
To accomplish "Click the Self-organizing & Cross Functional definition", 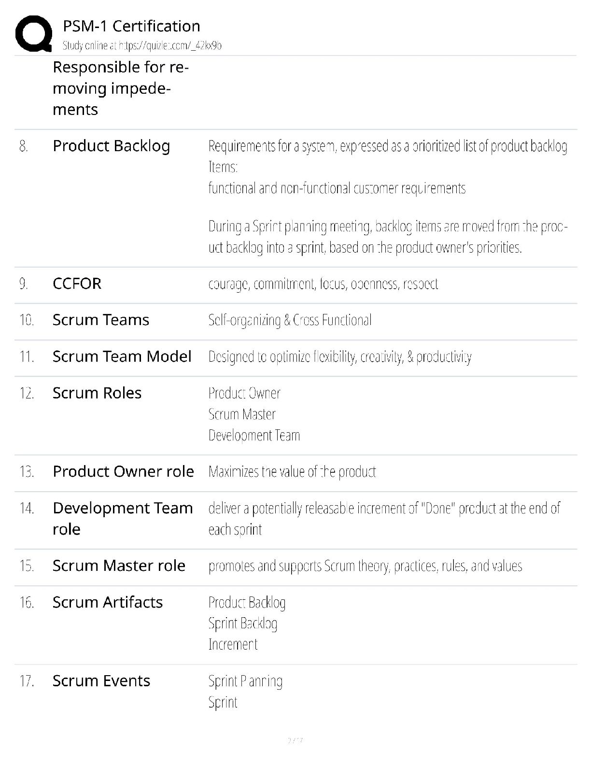I will 290,320.
